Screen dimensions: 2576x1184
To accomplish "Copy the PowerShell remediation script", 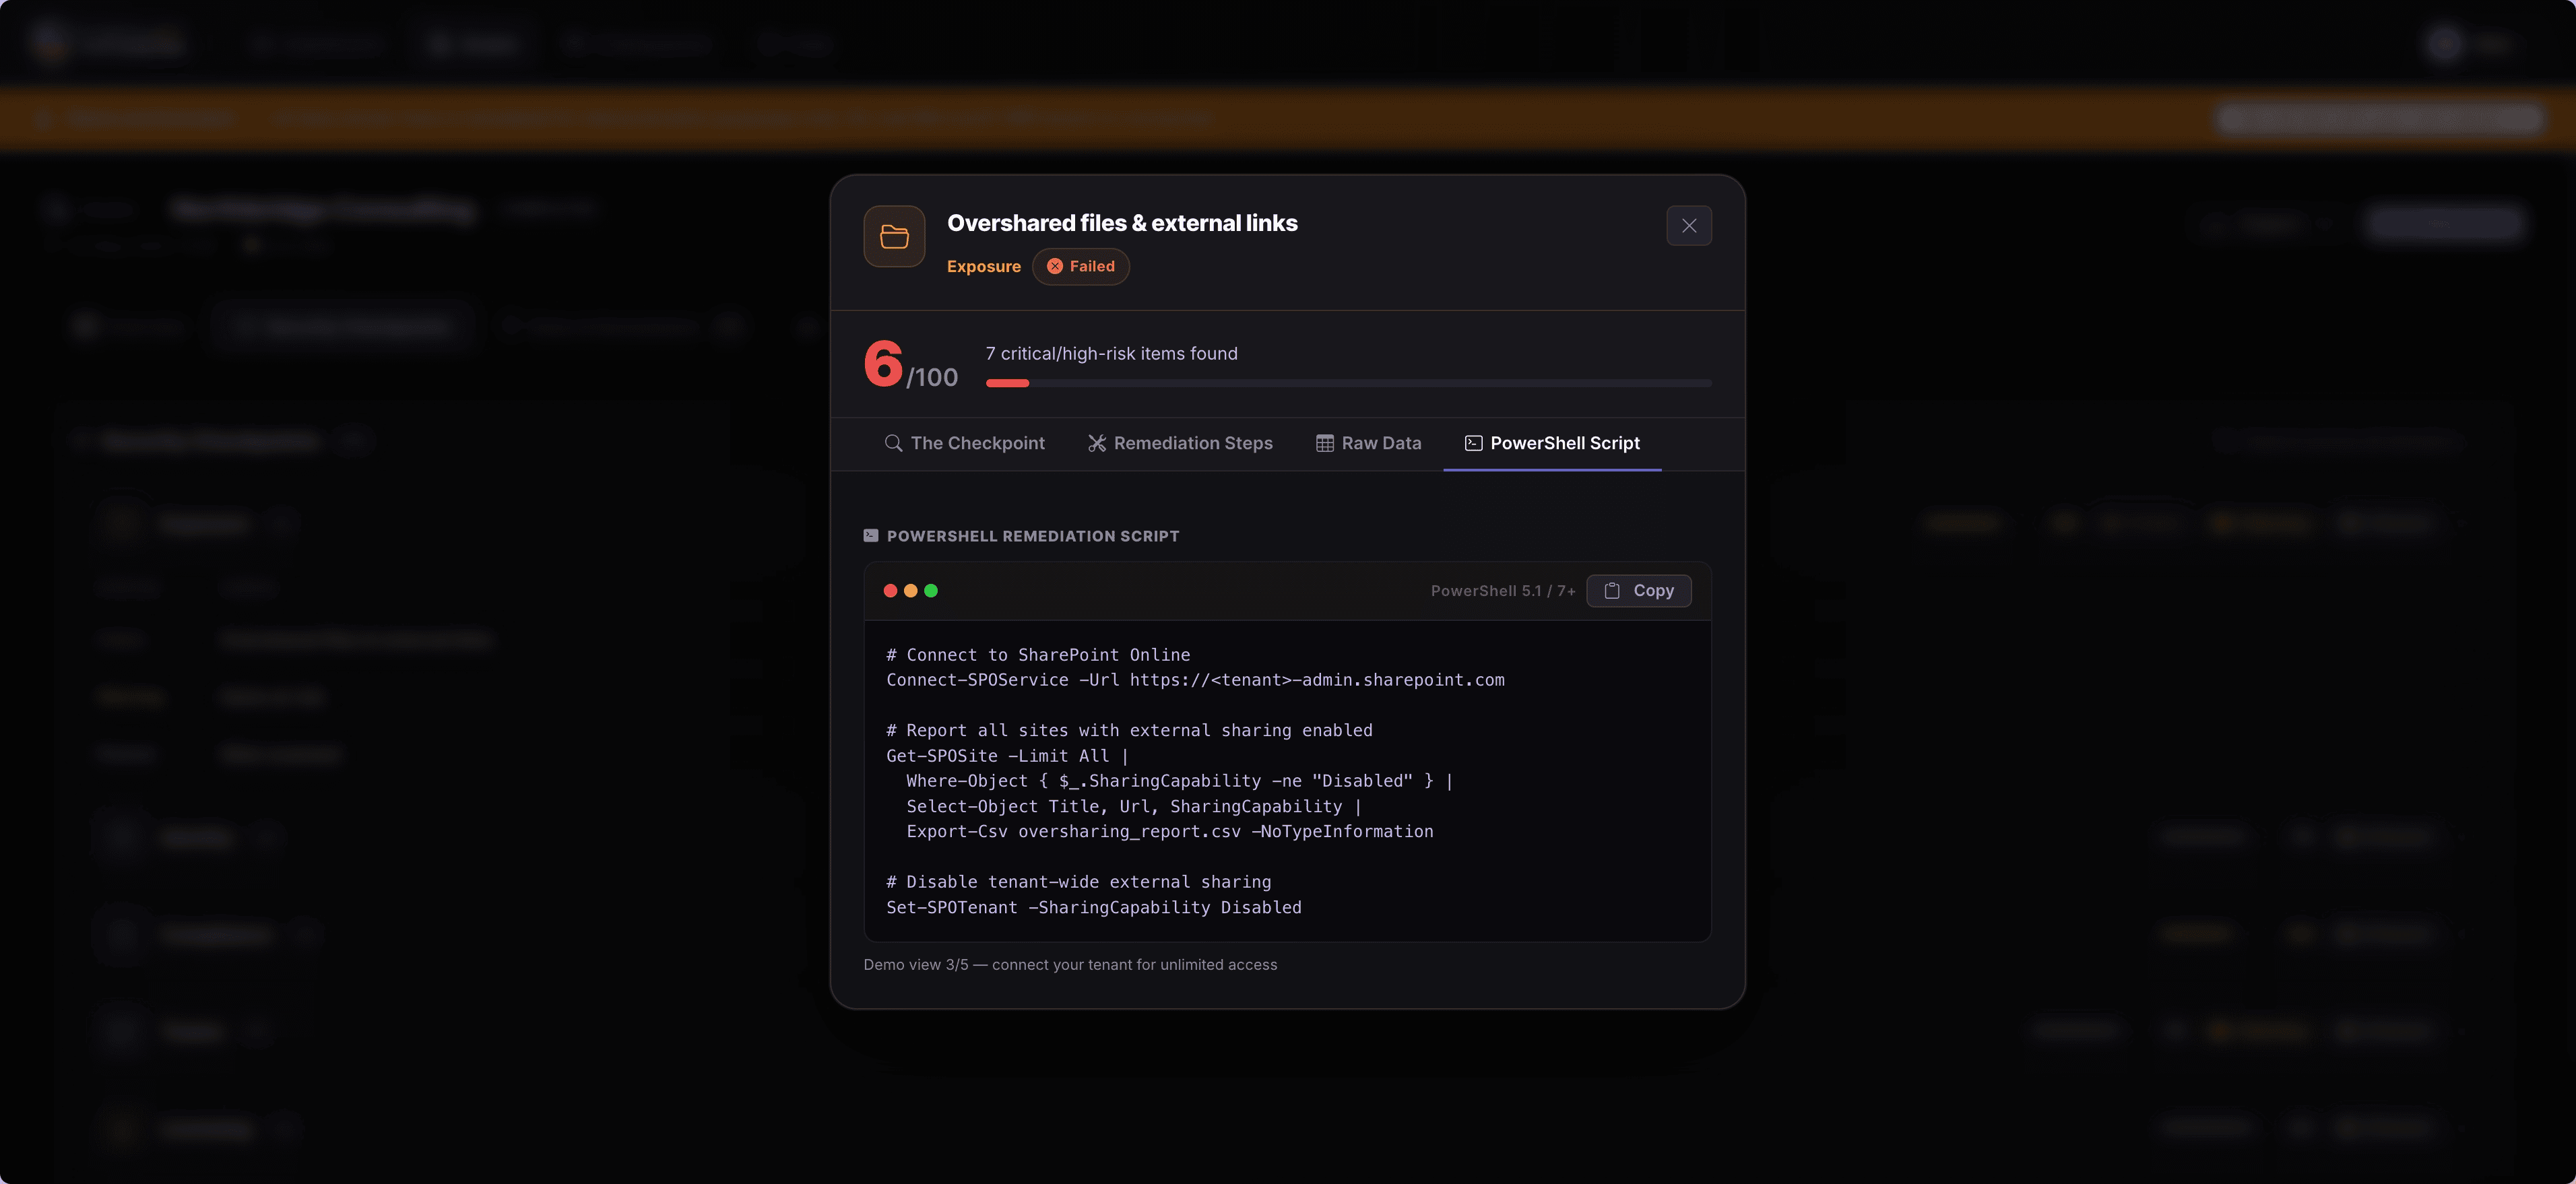I will (1639, 591).
